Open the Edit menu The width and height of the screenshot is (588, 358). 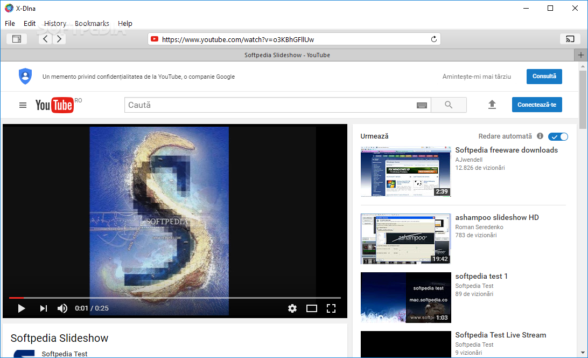[x=30, y=23]
